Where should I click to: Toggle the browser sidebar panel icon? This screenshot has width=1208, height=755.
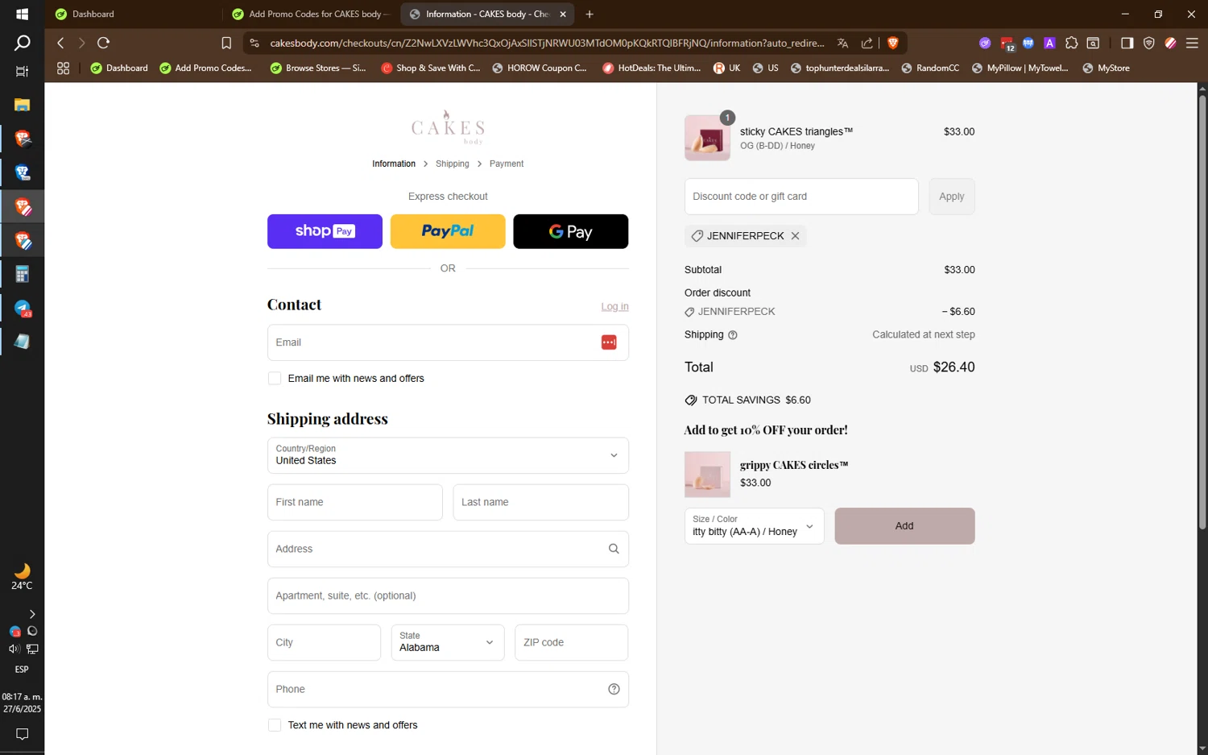pos(1127,43)
